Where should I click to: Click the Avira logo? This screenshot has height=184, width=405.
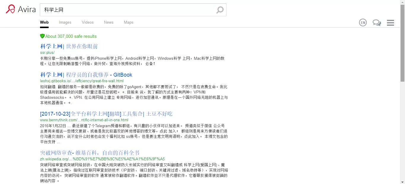pos(21,9)
